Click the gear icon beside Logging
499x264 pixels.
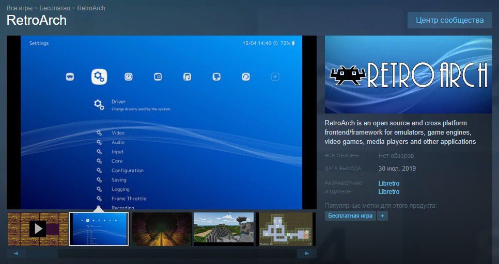[99, 189]
